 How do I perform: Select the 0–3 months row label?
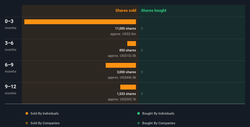(x=11, y=24)
